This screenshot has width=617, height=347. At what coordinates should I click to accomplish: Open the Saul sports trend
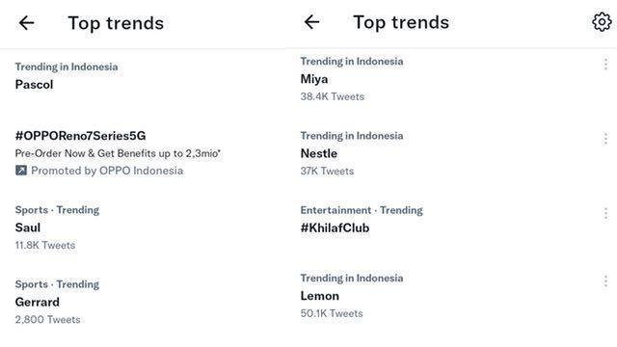[28, 227]
